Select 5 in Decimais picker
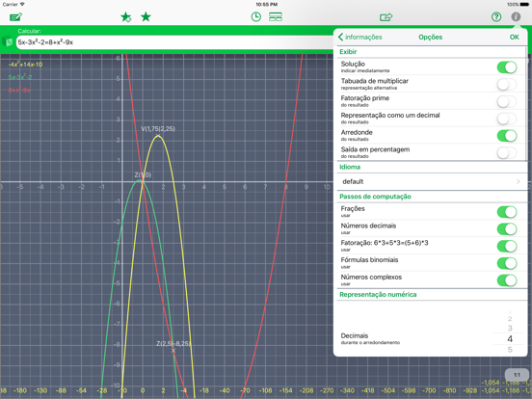Image resolution: width=532 pixels, height=399 pixels. coord(510,350)
